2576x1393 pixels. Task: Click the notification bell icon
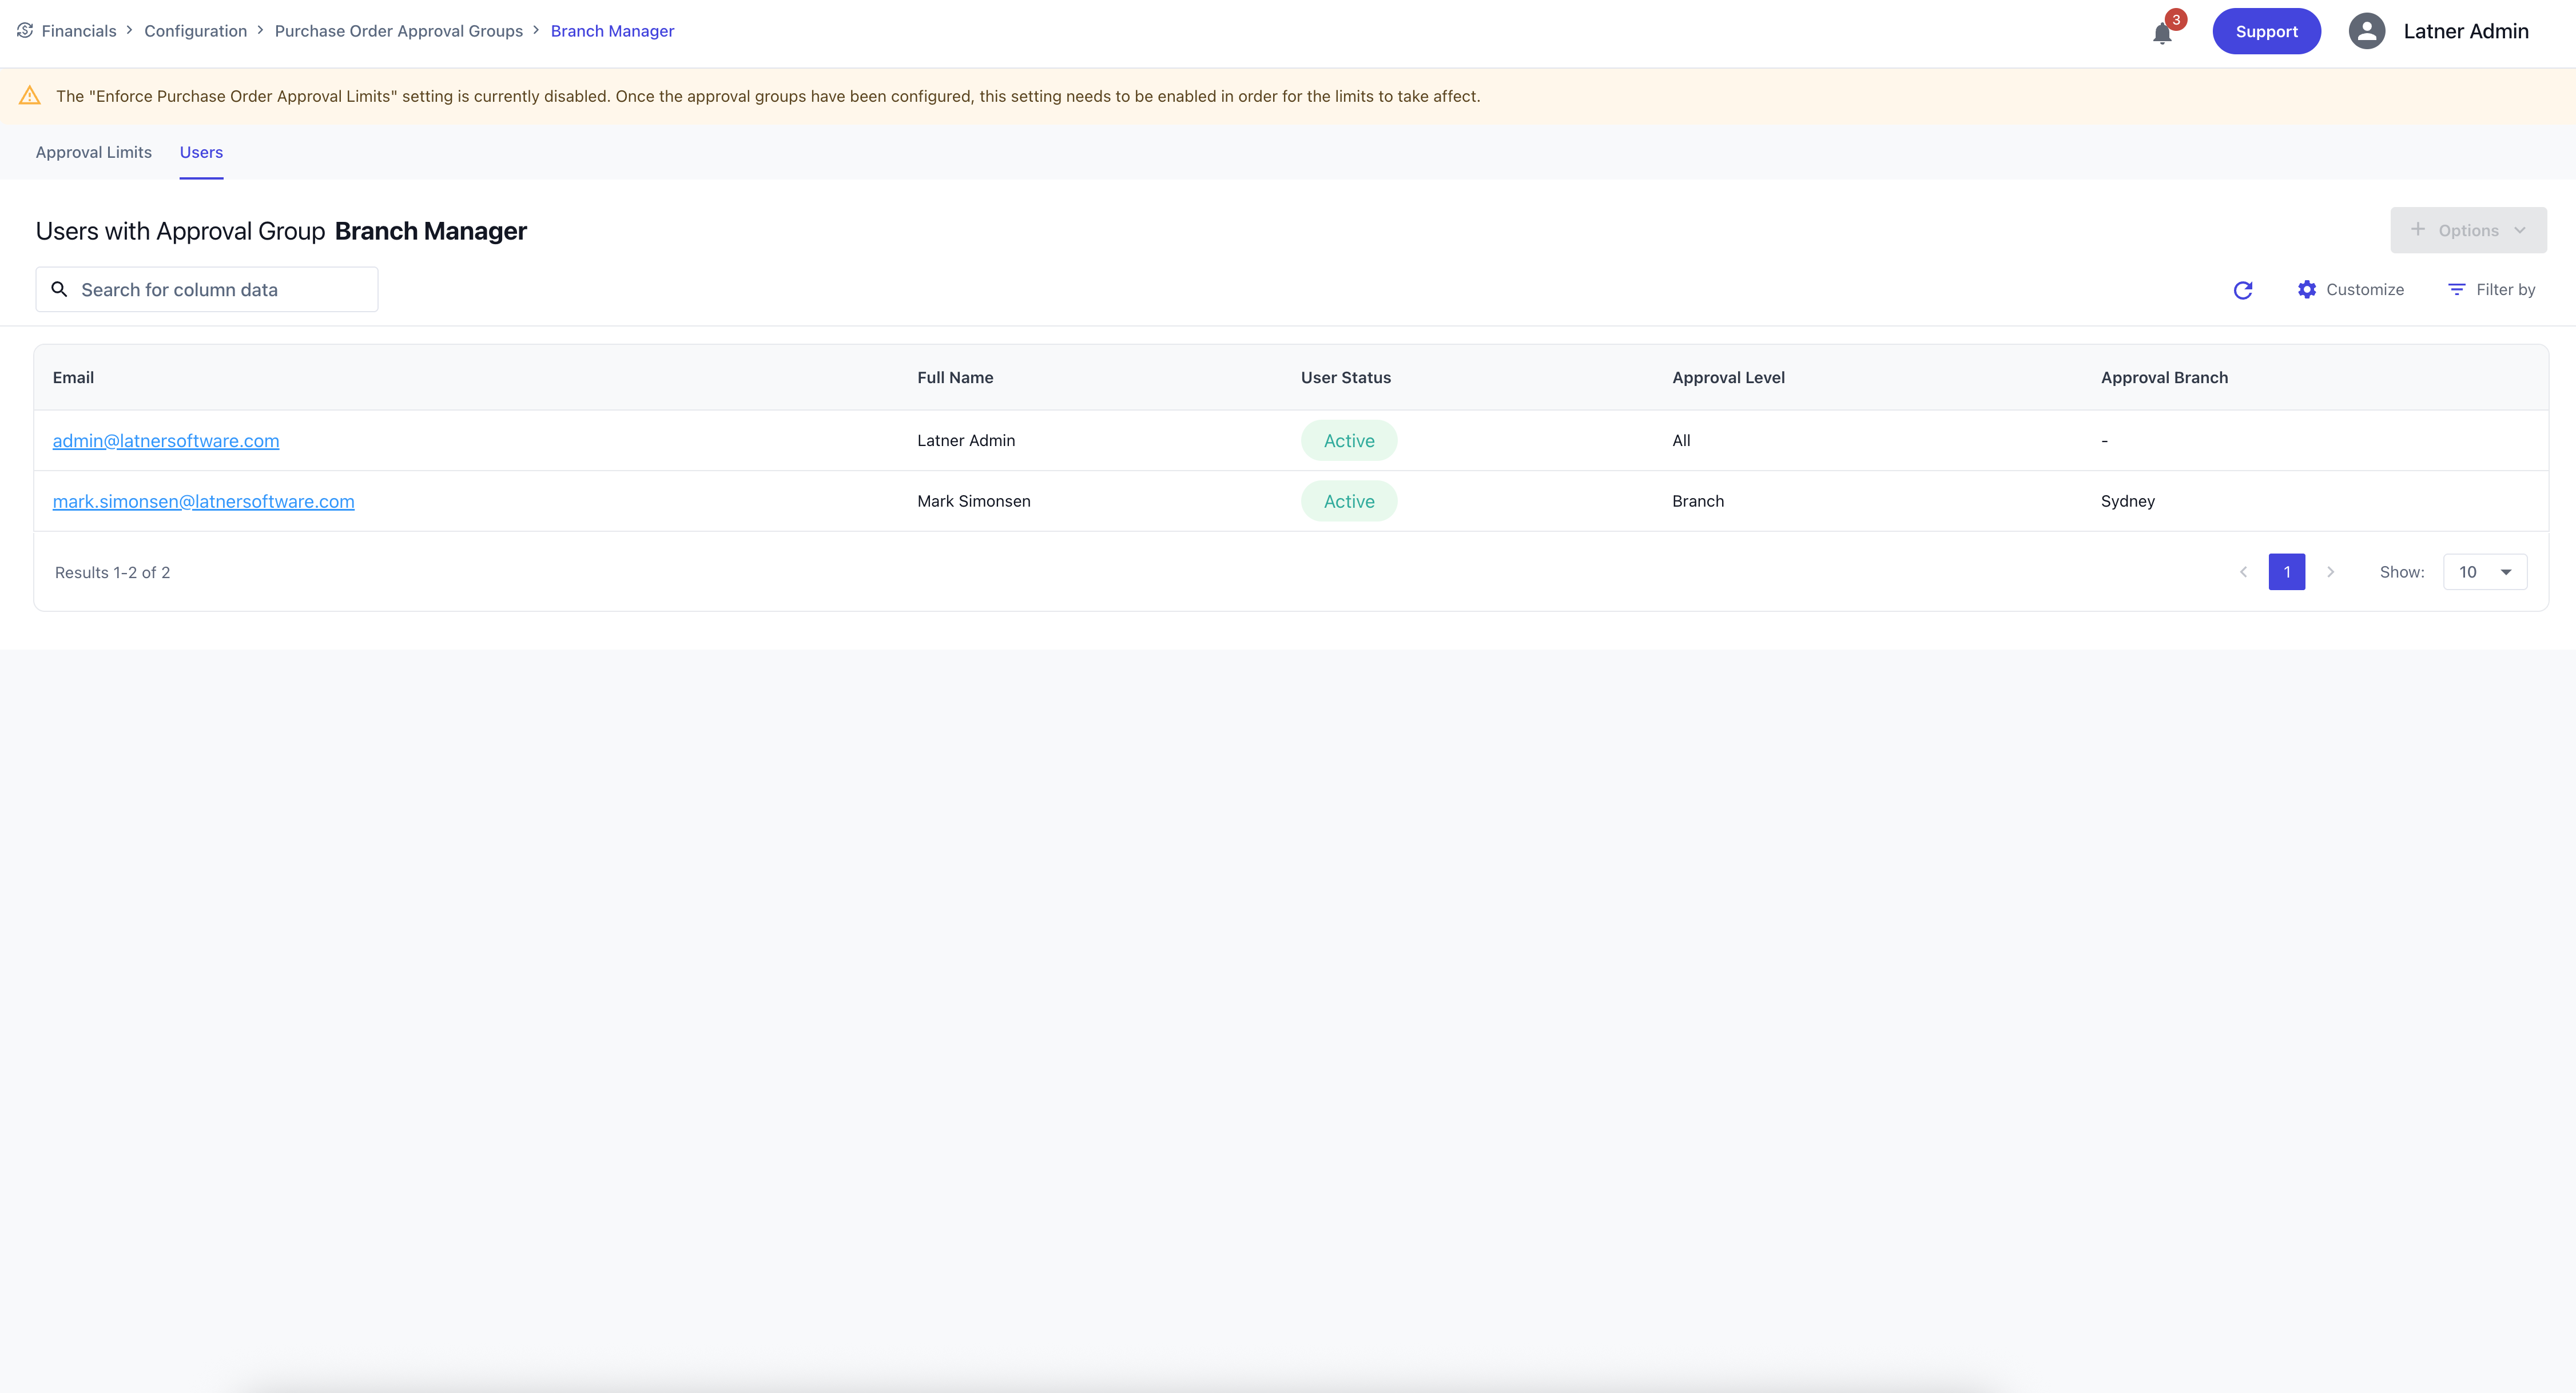[x=2162, y=33]
